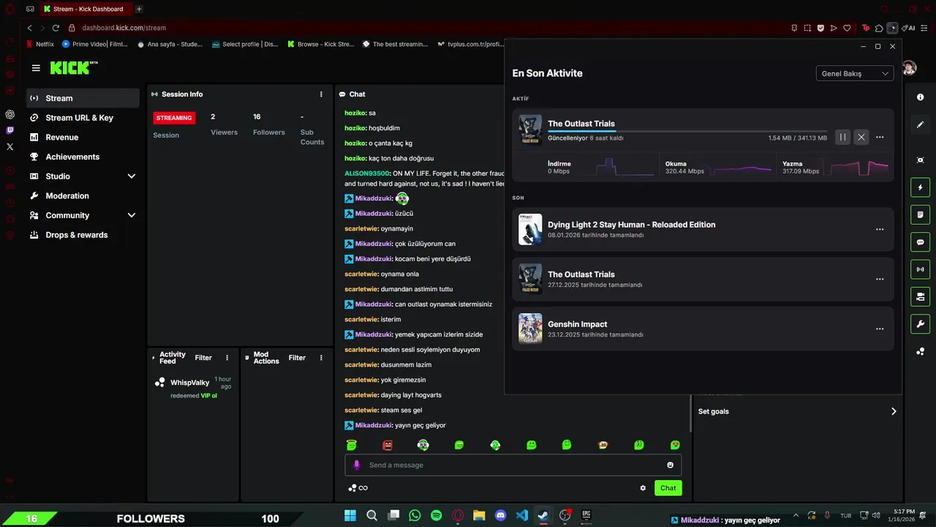Open the Genel Bakış dropdown

click(x=855, y=73)
